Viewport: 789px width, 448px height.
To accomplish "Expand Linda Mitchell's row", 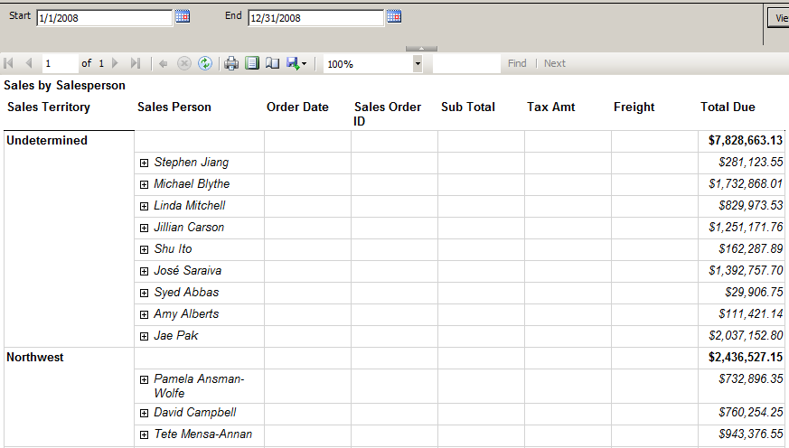I will pos(145,206).
